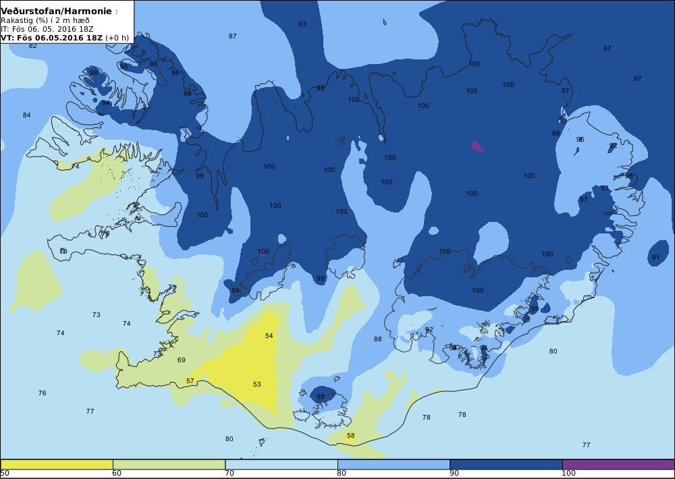Click the legend tick label '100'
This screenshot has height=479, width=675.
568,474
